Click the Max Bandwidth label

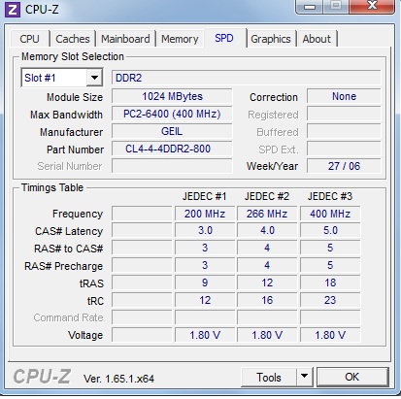click(66, 115)
